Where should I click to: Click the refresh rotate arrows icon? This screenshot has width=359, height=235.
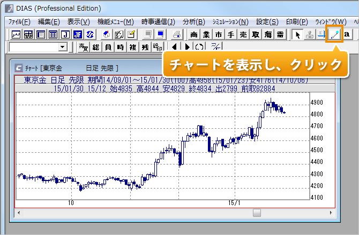click(x=199, y=47)
